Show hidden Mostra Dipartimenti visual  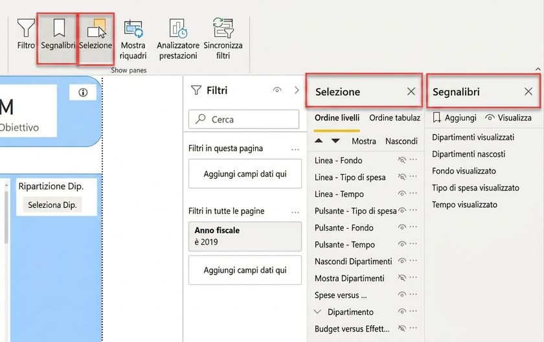402,277
